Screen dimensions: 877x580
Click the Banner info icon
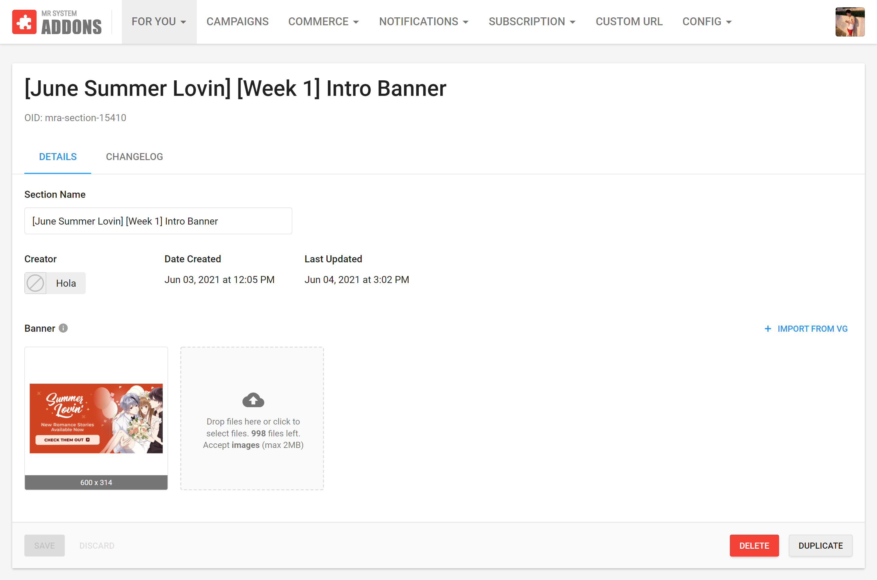(63, 328)
